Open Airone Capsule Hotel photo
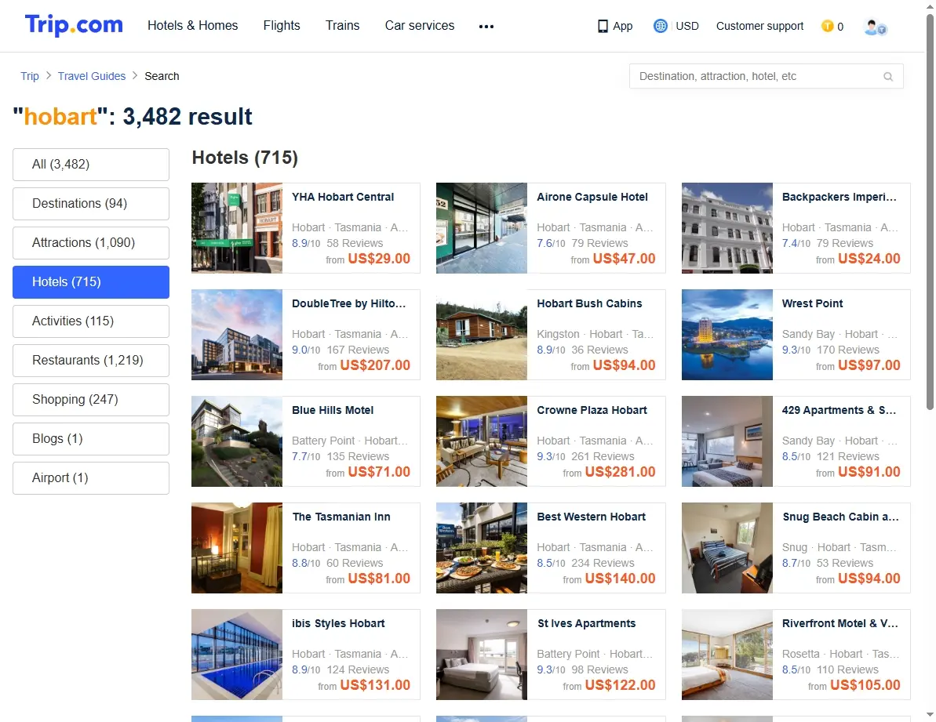 click(x=482, y=228)
